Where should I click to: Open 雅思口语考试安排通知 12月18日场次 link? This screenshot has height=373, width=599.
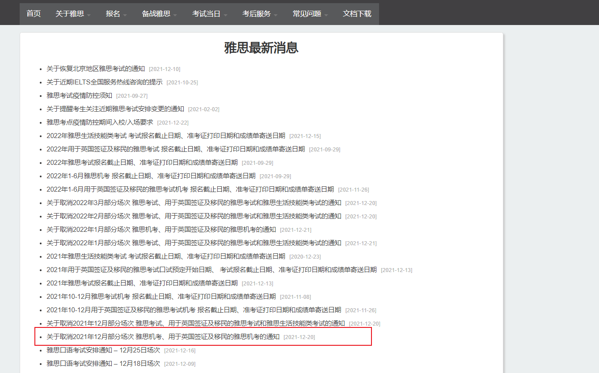103,364
